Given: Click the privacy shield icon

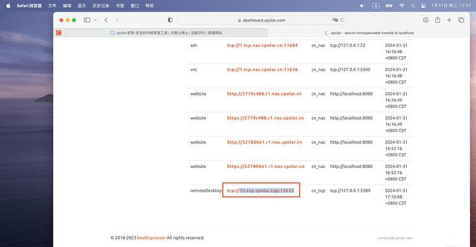Looking at the screenshot, I should [x=170, y=20].
